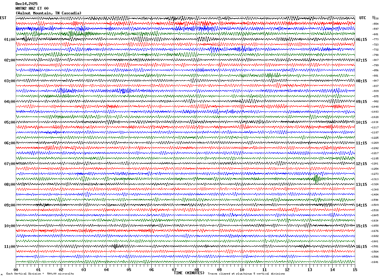Click minute-axis tick label "08"
380x278 pixels.
coord(197,270)
